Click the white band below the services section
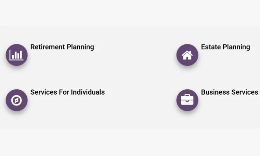Screen dimensions: 260x156 point(130,143)
